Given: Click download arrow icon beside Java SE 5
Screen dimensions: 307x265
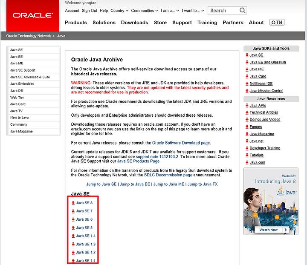Looking at the screenshot, I should 73,228.
